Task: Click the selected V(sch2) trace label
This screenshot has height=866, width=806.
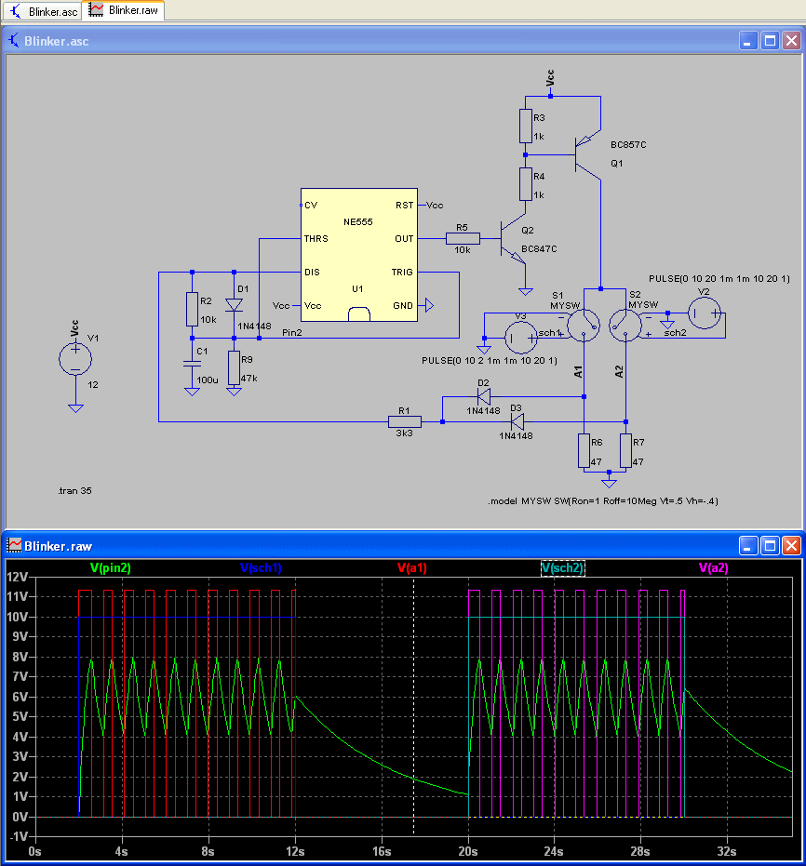Action: point(562,567)
